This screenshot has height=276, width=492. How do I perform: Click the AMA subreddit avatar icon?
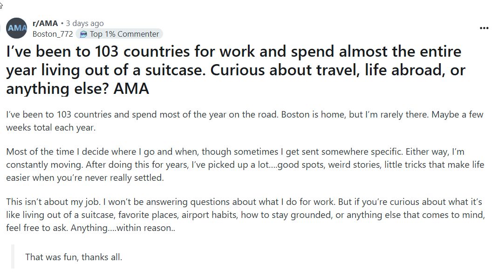point(17,28)
